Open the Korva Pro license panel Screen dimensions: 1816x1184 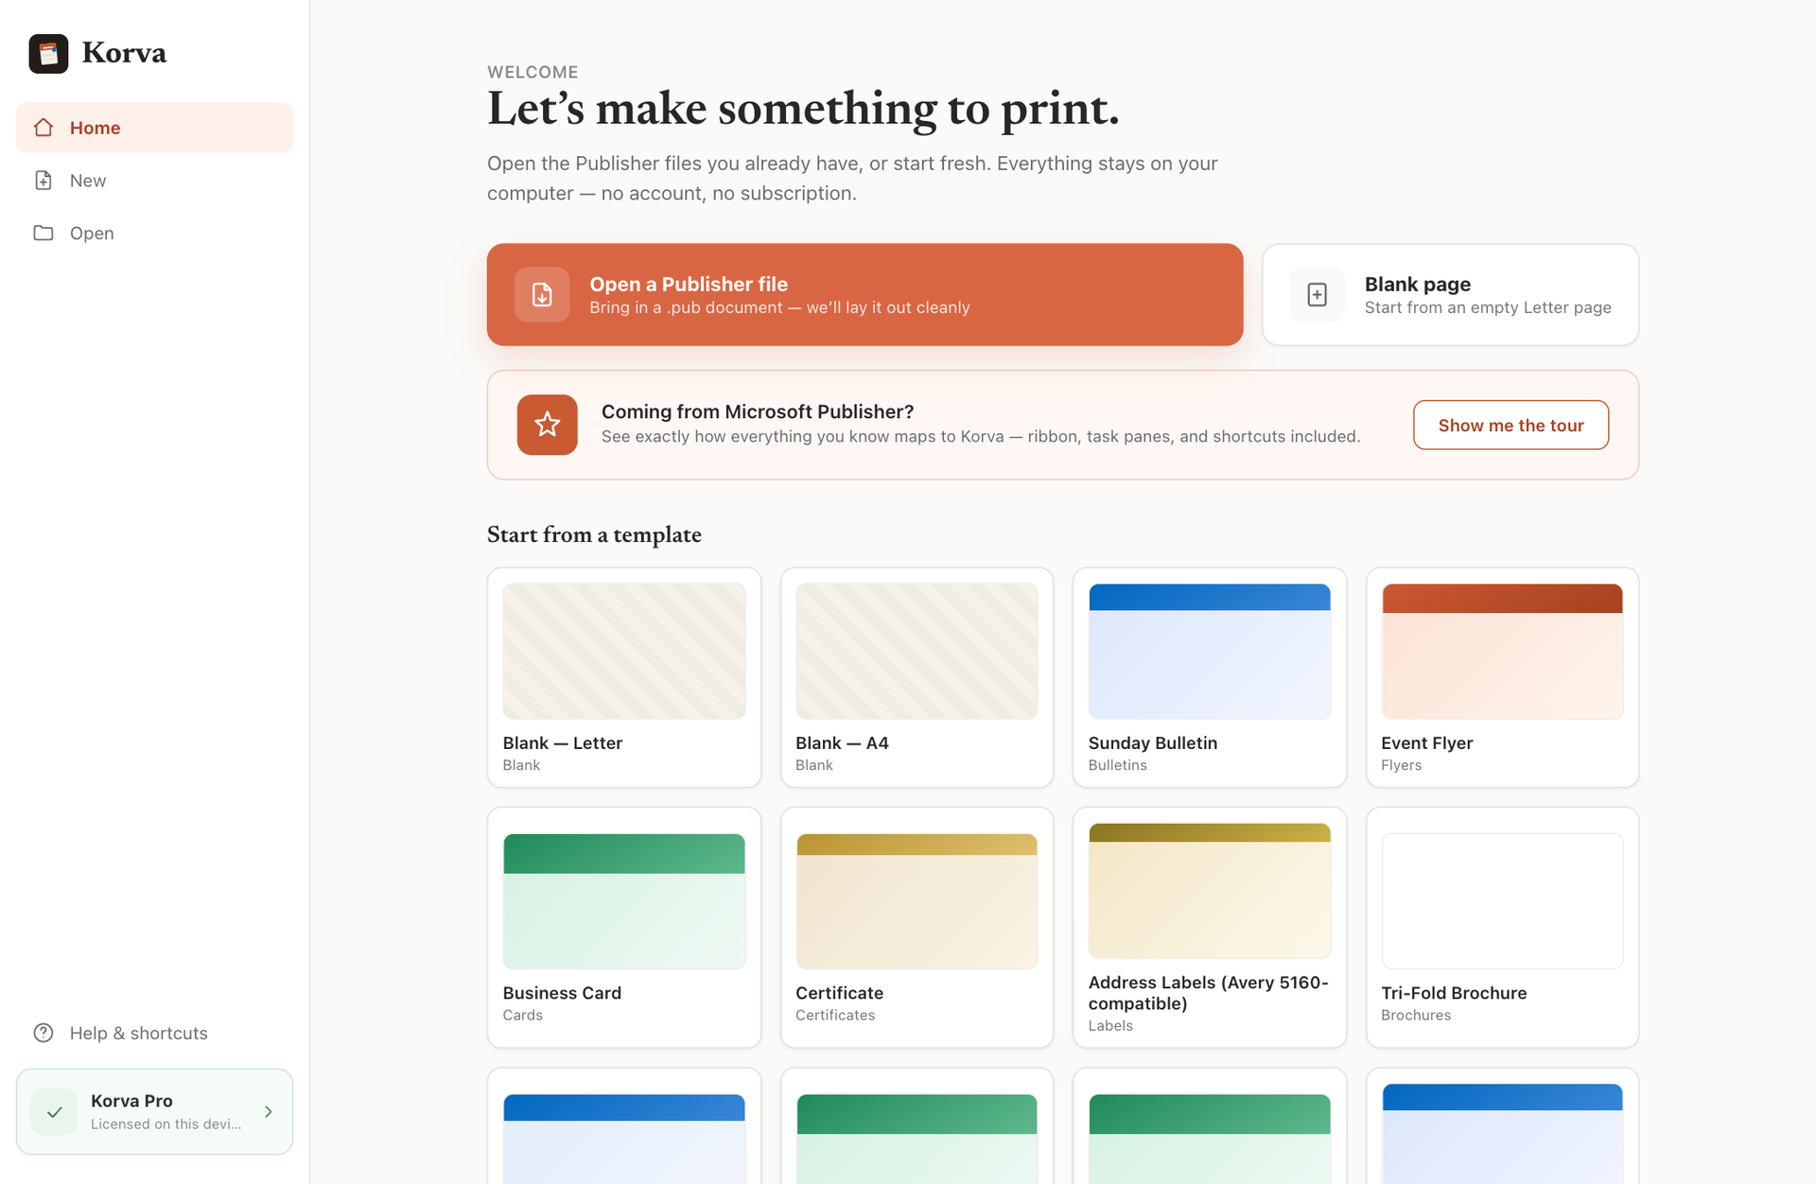coord(155,1112)
